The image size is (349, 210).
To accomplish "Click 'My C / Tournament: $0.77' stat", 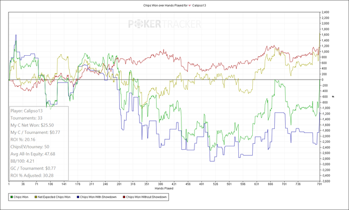I will [35, 132].
